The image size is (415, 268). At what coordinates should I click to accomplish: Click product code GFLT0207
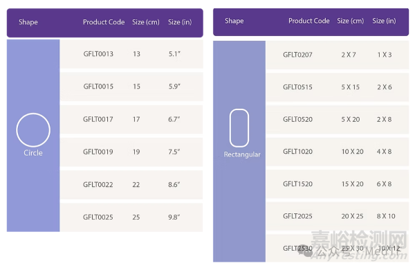[x=297, y=55]
